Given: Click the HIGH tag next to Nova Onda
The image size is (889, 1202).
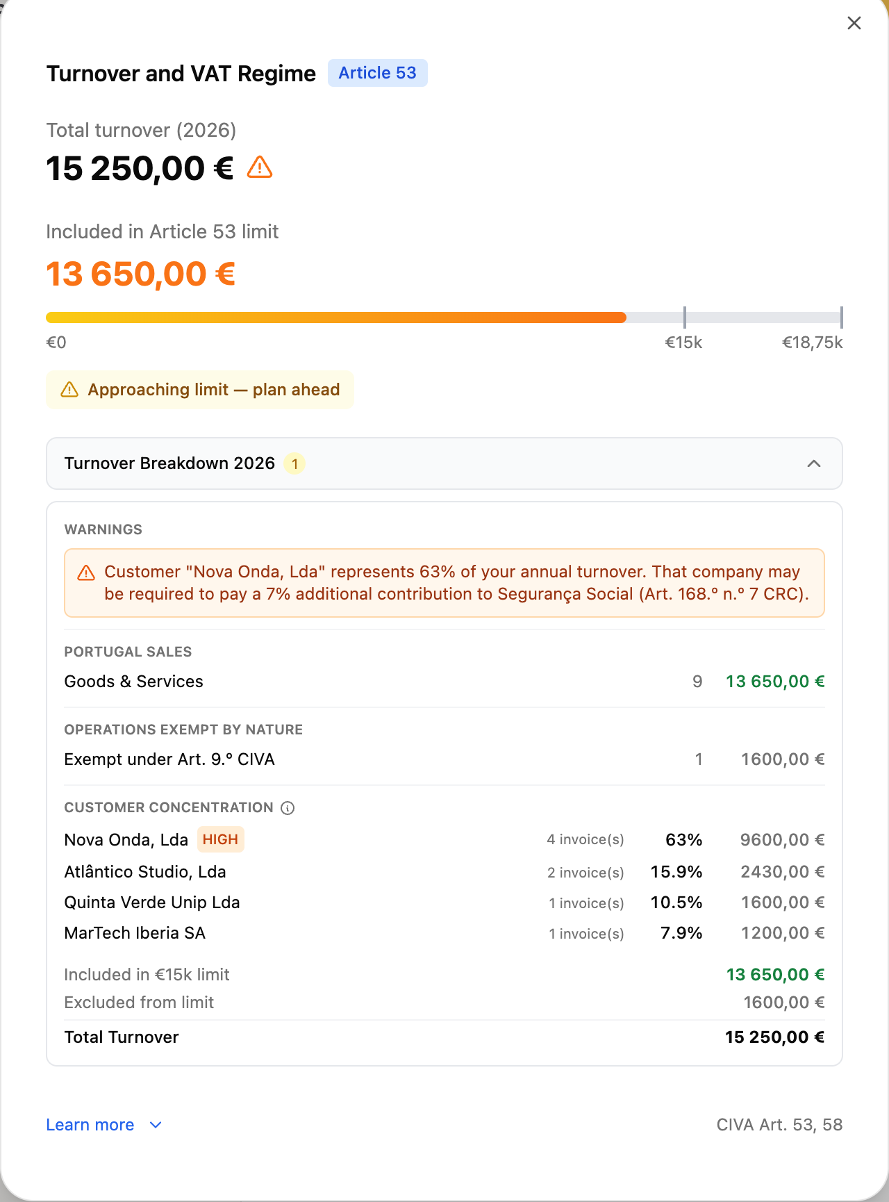Looking at the screenshot, I should point(220,839).
